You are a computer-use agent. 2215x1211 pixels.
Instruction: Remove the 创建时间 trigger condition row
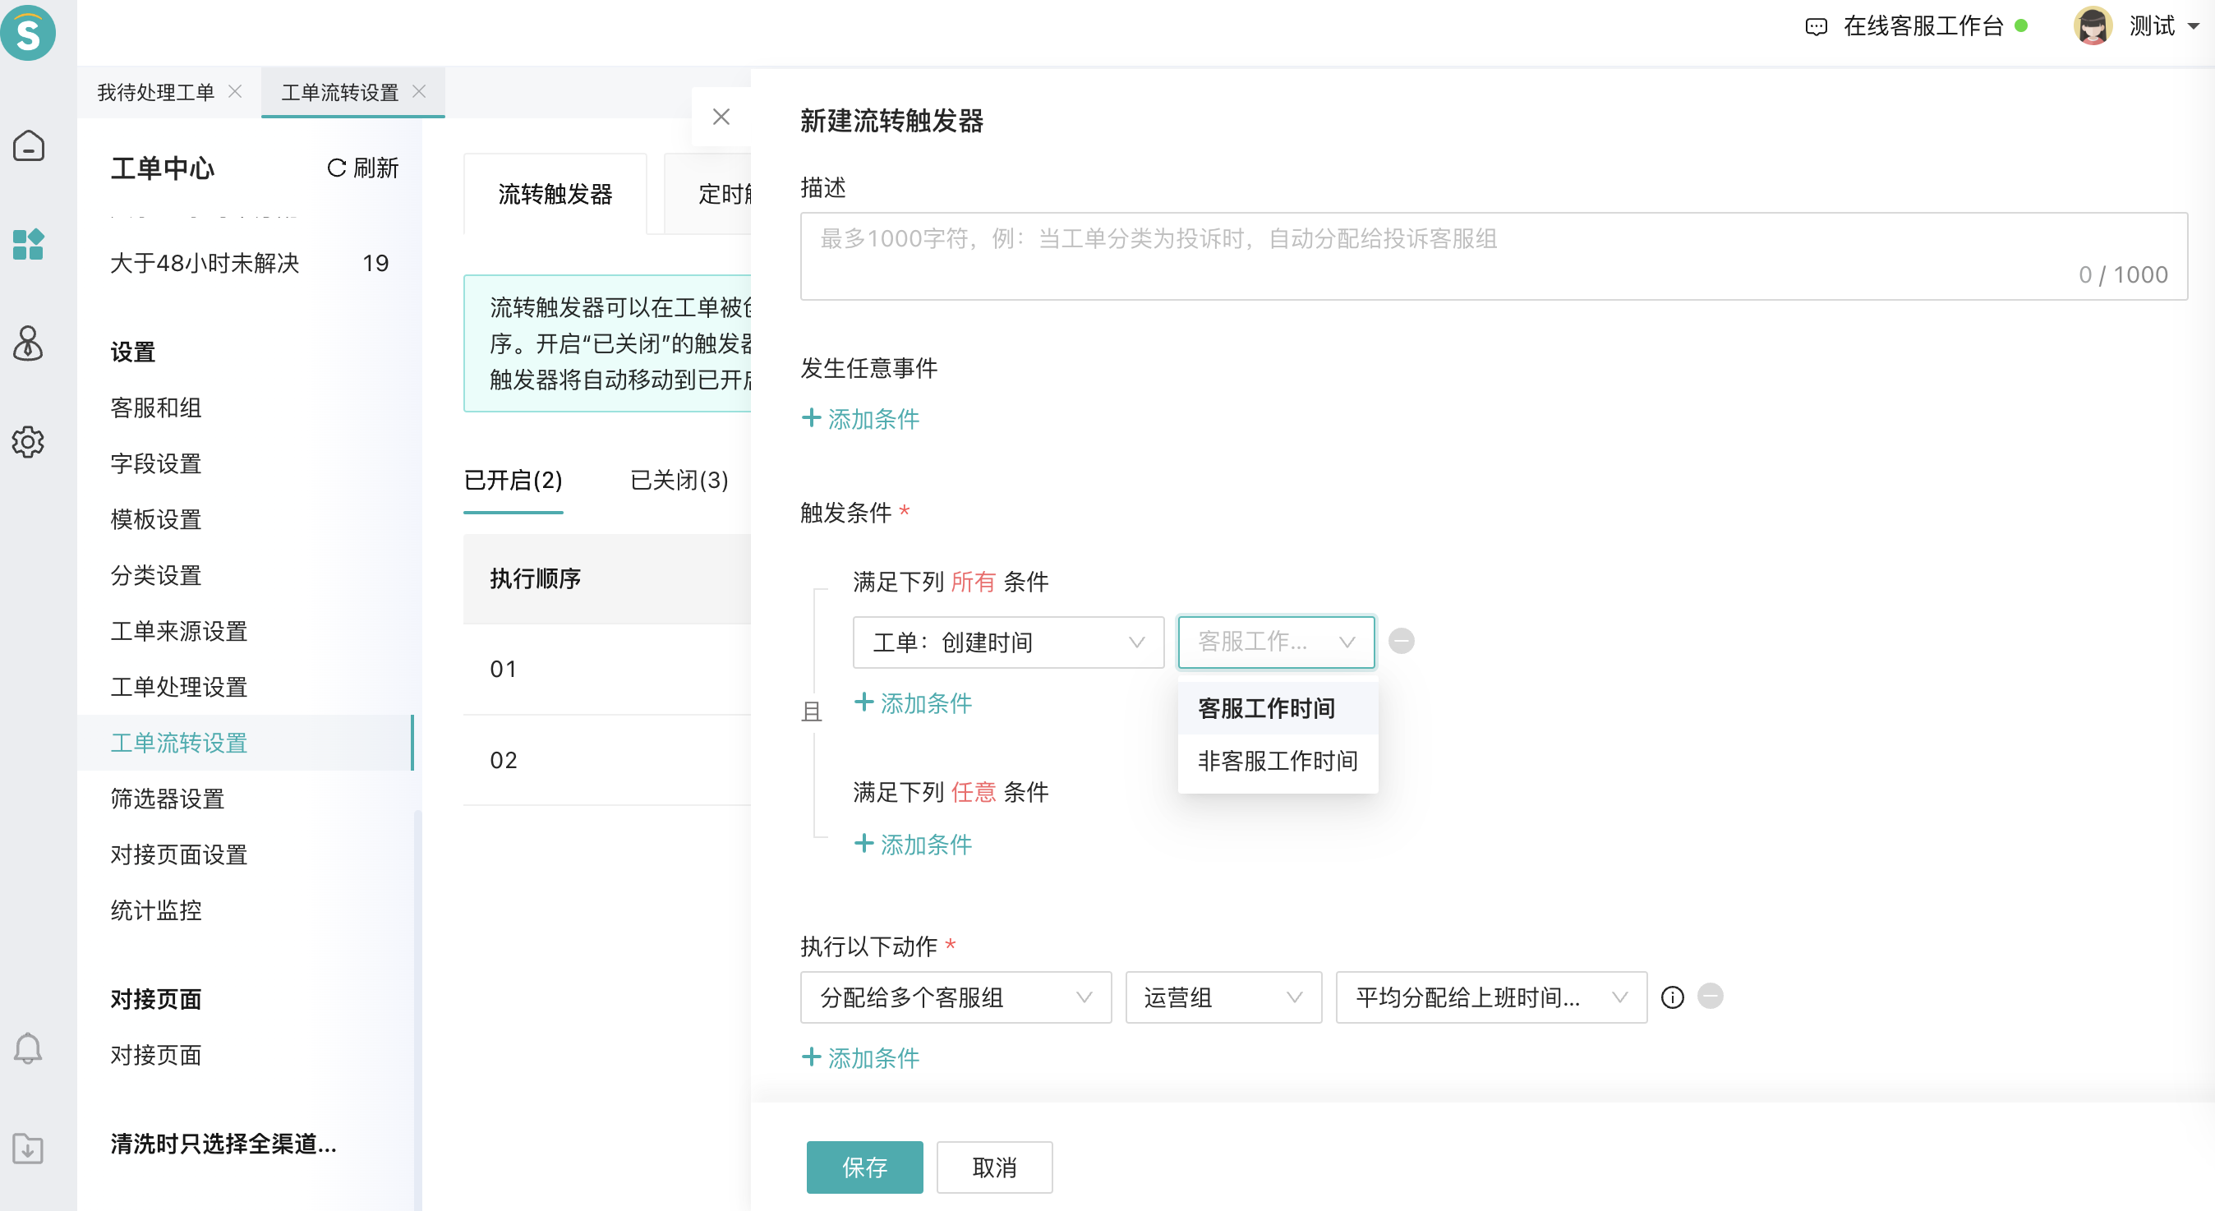(x=1402, y=642)
